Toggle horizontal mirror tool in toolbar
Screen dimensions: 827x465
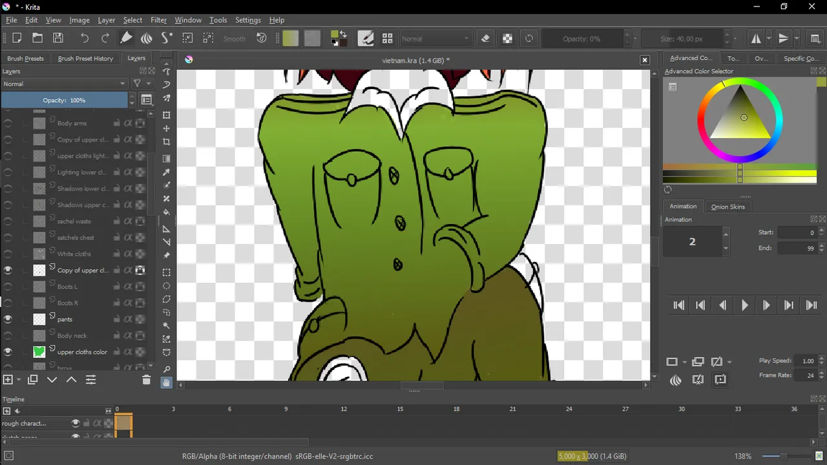[756, 38]
